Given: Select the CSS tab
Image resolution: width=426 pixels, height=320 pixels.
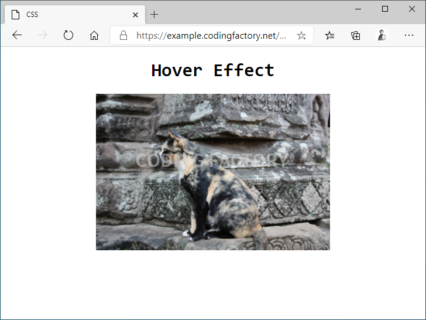Looking at the screenshot, I should [70, 14].
